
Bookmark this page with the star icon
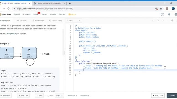161,9
